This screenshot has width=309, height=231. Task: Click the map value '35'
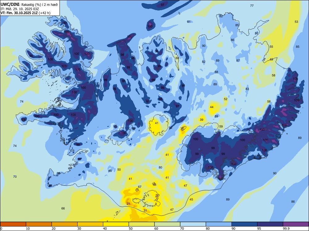coord(182,128)
